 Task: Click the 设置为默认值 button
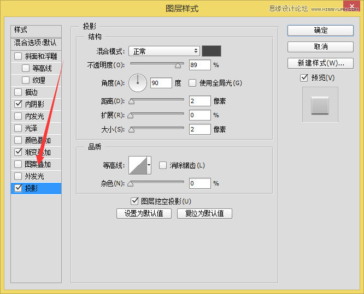point(144,213)
